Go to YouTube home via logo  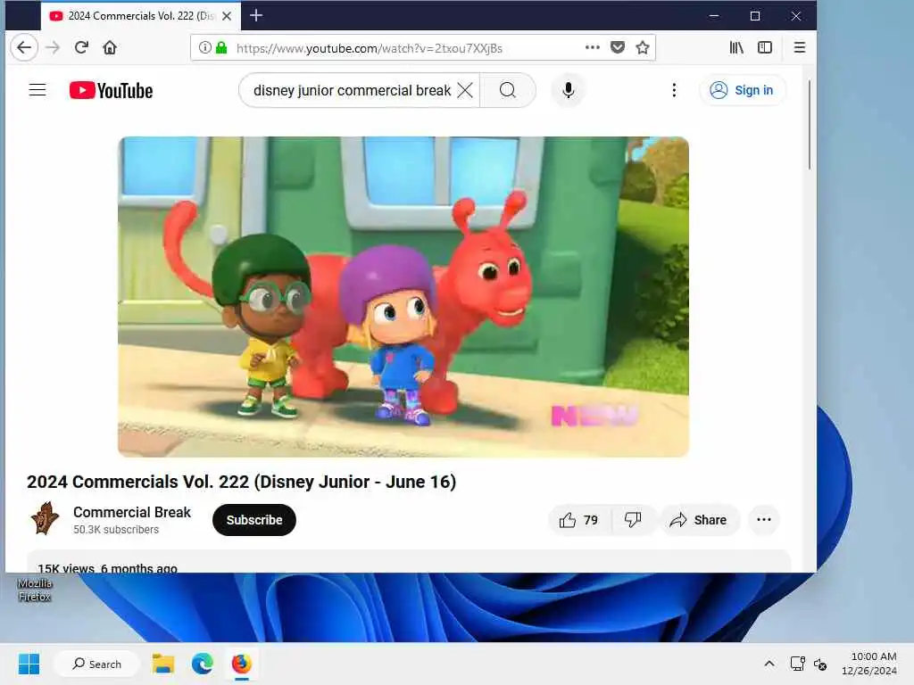pos(112,90)
